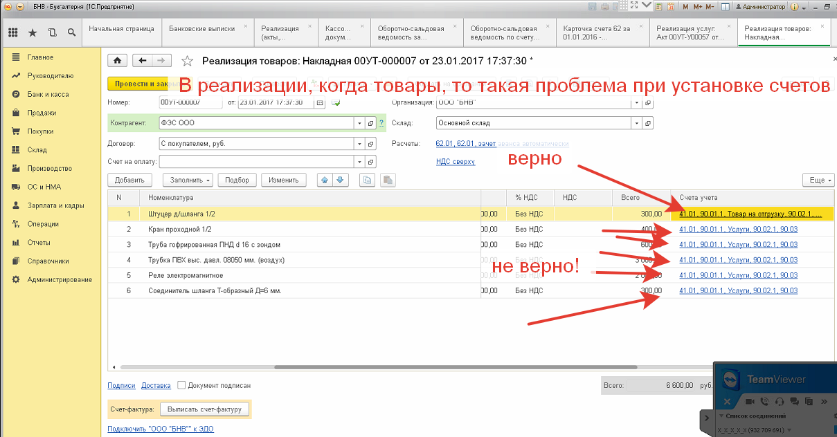The width and height of the screenshot is (837, 437).
Task: Open the 'Еще' dropdown menu
Action: pos(818,180)
